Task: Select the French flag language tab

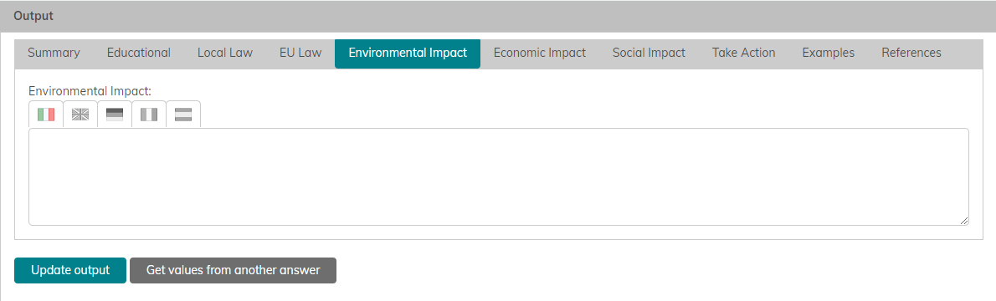Action: coord(149,115)
